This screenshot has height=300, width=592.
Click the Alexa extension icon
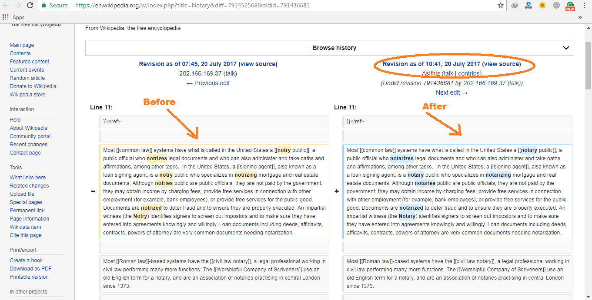(x=529, y=6)
